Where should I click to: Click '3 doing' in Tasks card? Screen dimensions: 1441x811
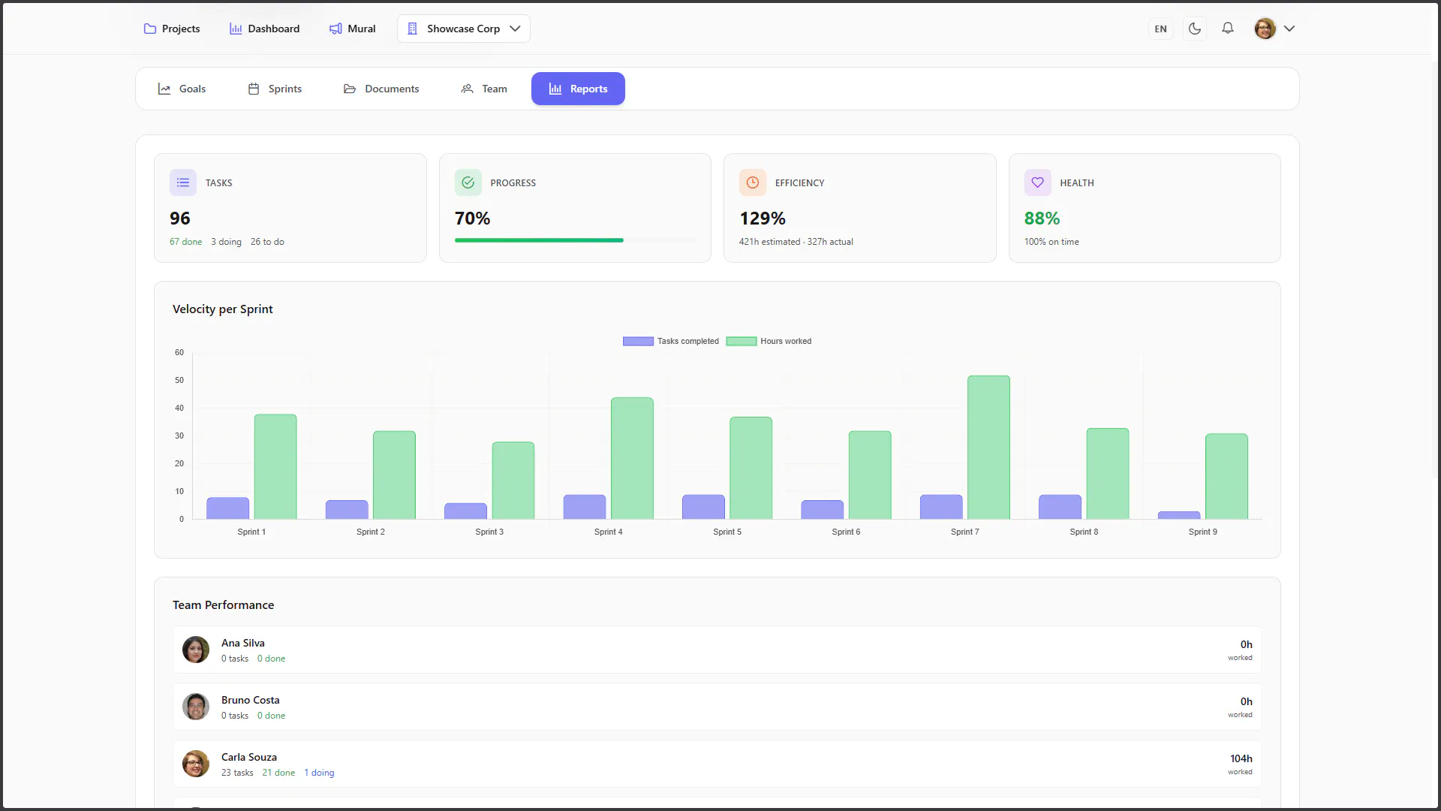[x=226, y=242]
